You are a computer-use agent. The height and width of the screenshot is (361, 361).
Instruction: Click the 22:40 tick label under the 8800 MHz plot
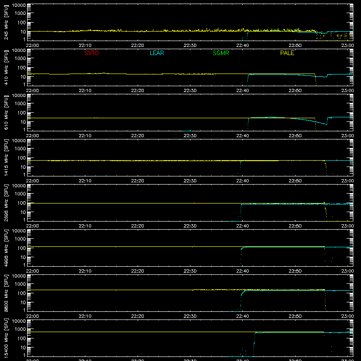(x=242, y=316)
